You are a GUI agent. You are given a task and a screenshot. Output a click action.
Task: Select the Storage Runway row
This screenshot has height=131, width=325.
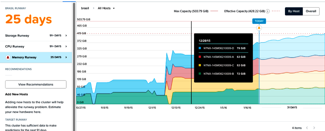[x=36, y=36]
